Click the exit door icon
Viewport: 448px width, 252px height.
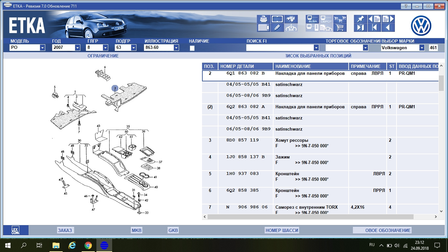pyautogui.click(x=360, y=28)
